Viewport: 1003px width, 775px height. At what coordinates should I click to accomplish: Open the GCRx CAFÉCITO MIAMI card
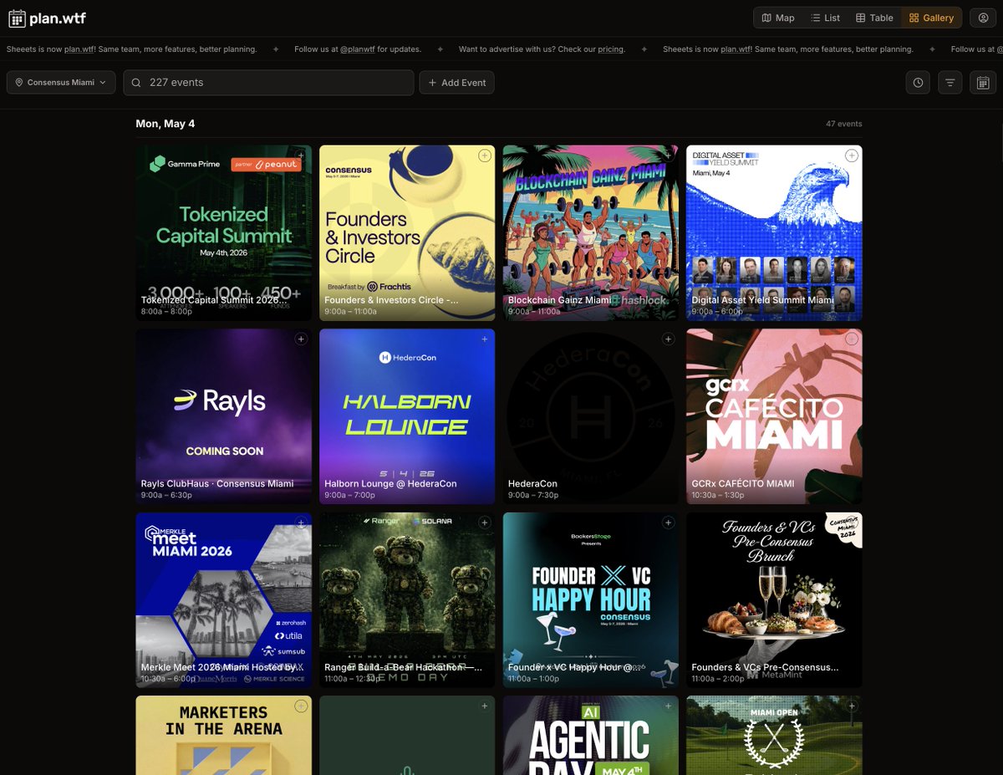point(774,416)
